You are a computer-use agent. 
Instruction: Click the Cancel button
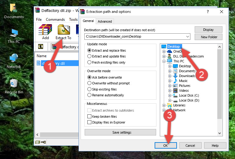click(190, 146)
